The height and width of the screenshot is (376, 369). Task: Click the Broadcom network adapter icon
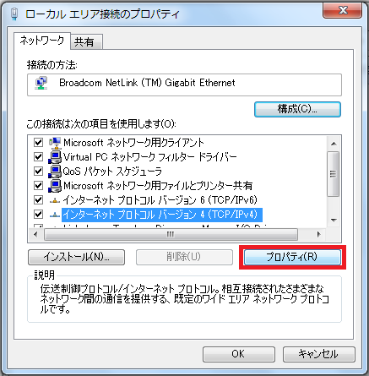point(41,83)
